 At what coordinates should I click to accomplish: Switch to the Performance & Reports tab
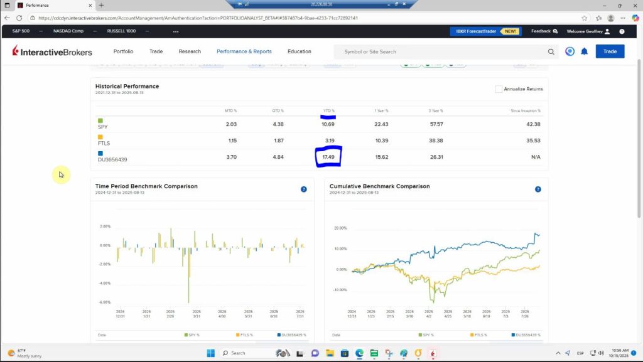tap(244, 51)
